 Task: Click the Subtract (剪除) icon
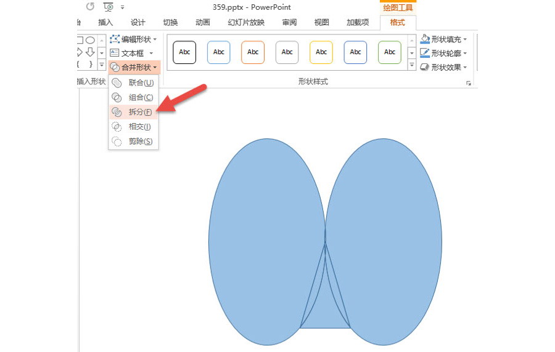[117, 142]
